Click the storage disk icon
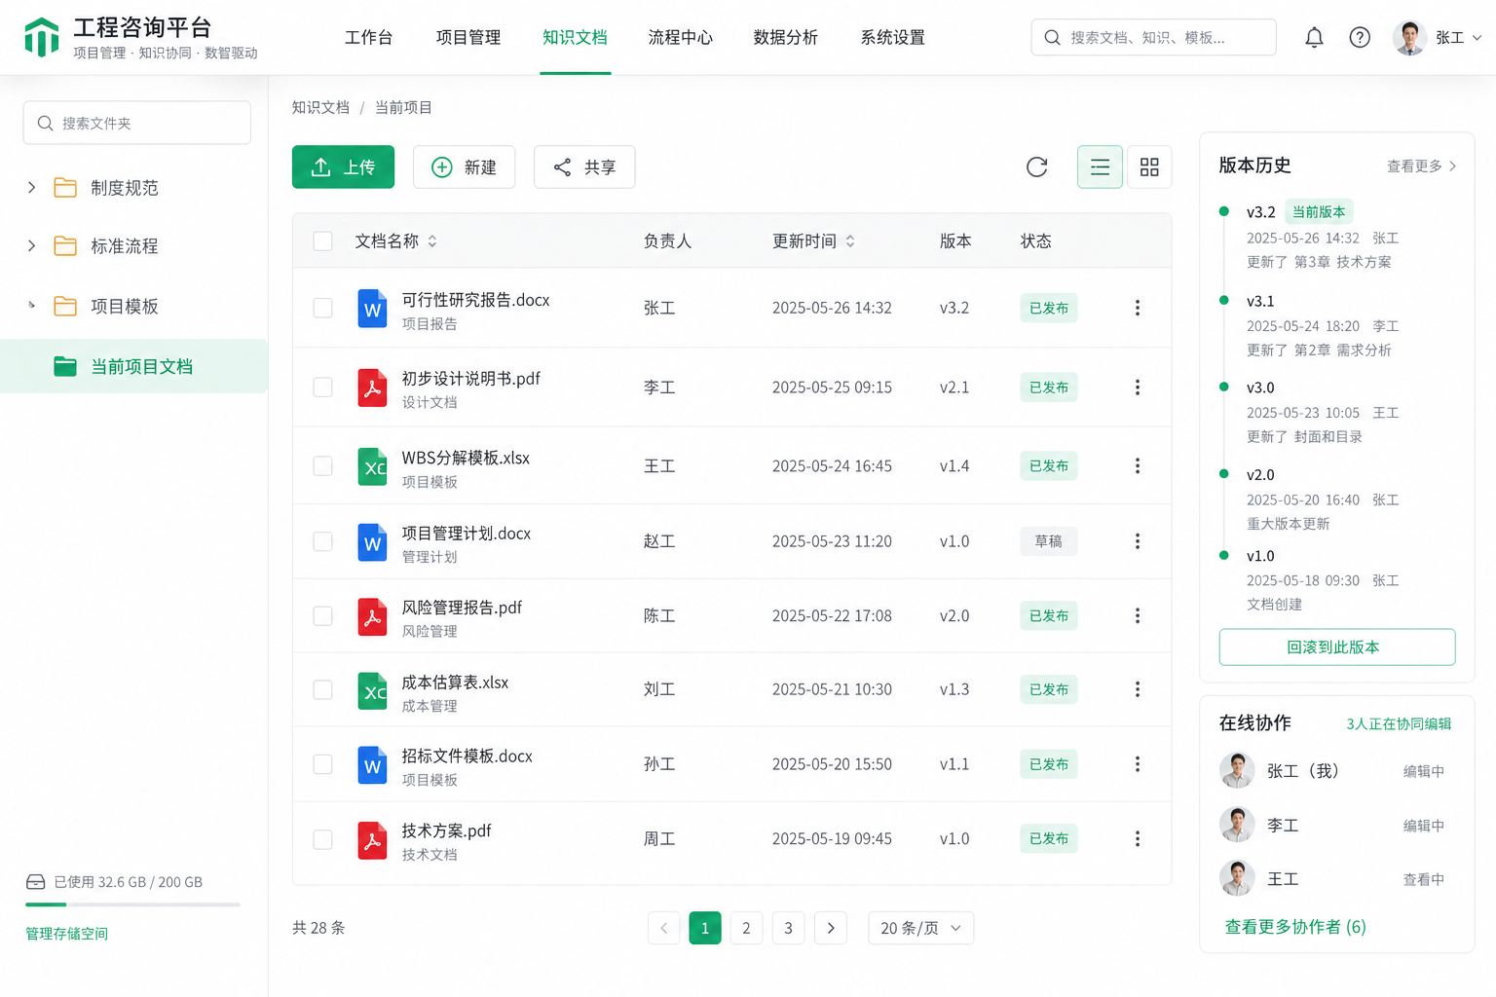The image size is (1496, 997). pyautogui.click(x=36, y=882)
